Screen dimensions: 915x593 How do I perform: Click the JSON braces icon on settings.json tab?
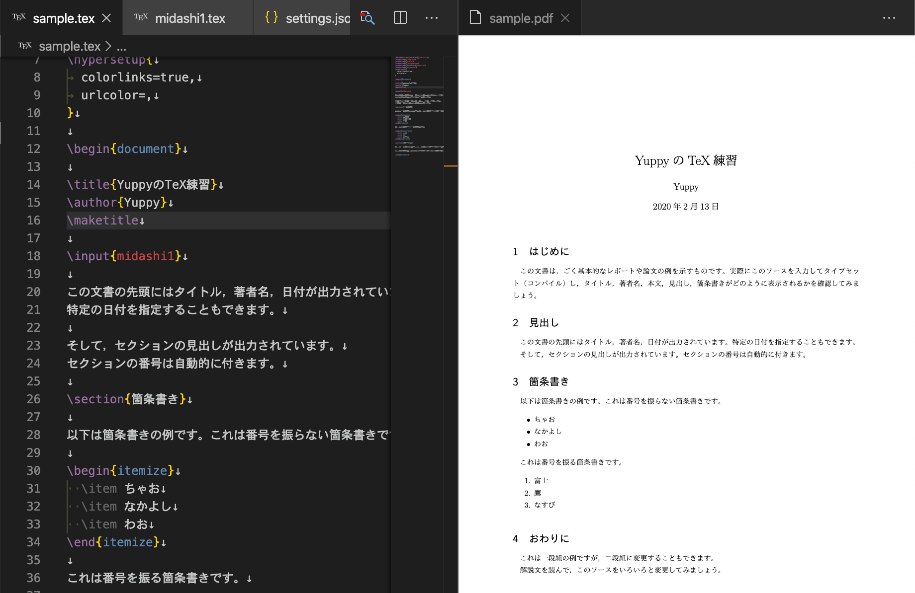(272, 18)
